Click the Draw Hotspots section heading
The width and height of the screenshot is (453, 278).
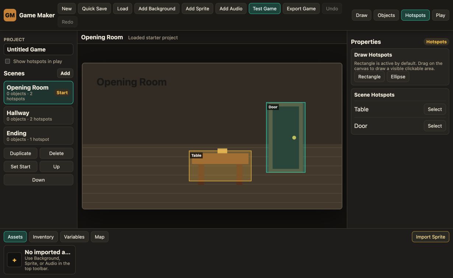(x=373, y=55)
